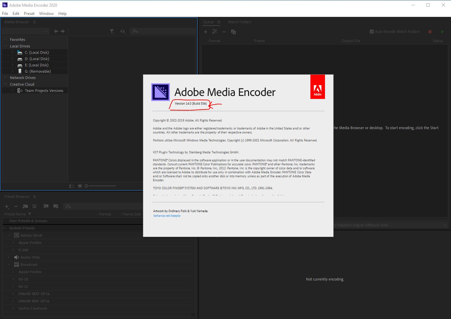Expand the H.264 preset folder
The image size is (451, 319).
pos(13,250)
